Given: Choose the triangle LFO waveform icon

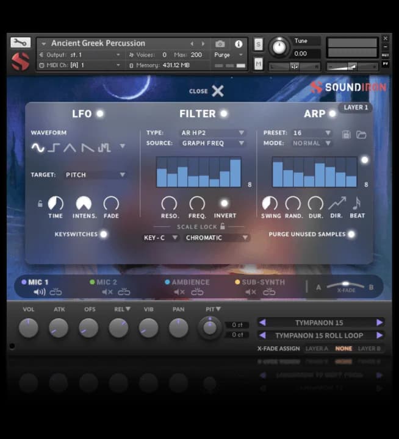Looking at the screenshot, I should click(x=70, y=148).
